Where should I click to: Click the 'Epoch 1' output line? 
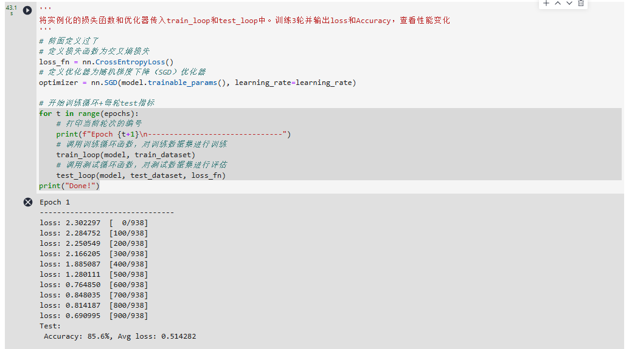pyautogui.click(x=55, y=203)
